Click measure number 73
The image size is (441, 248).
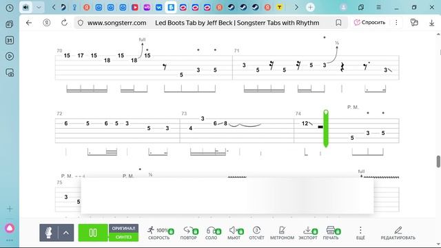(x=184, y=114)
